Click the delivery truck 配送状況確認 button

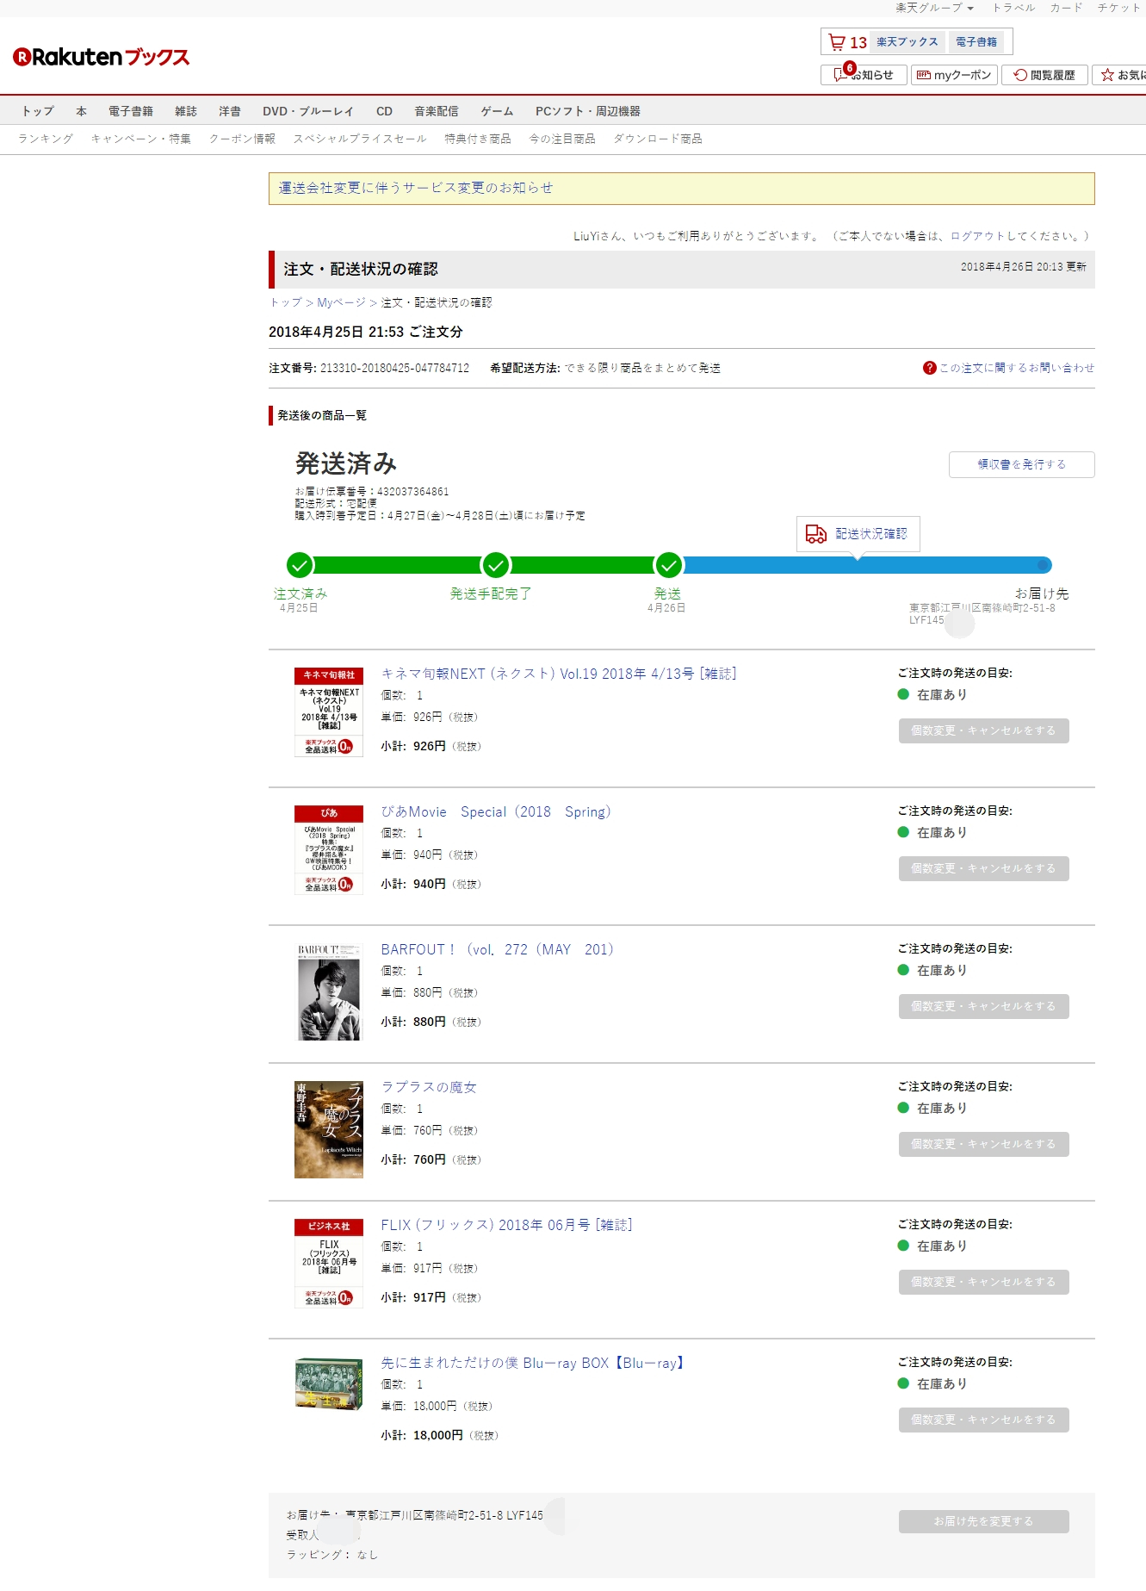[x=858, y=534]
